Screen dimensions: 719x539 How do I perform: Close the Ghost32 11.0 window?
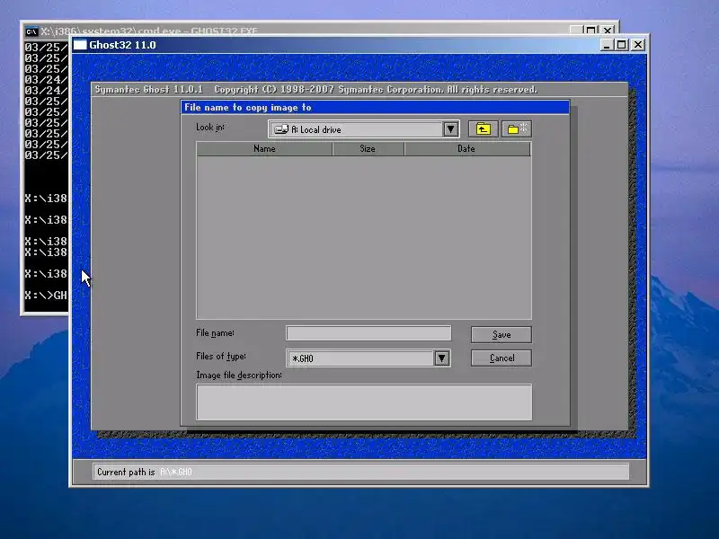[x=638, y=45]
